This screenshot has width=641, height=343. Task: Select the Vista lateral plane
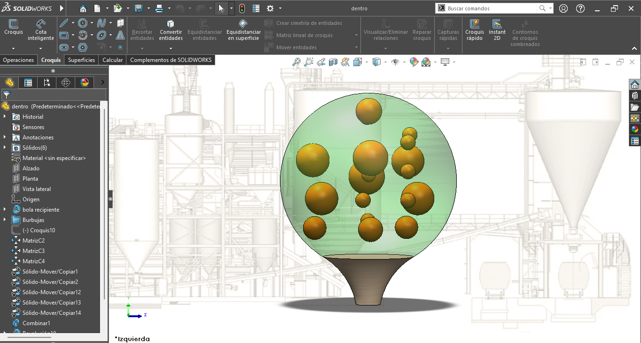[37, 189]
